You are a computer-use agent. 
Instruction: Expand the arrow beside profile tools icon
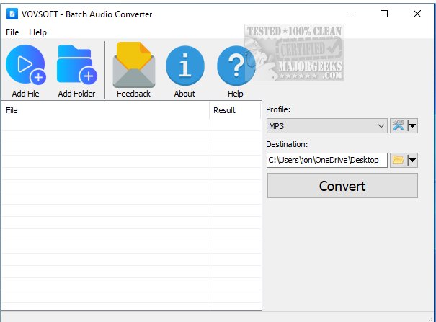pos(413,126)
